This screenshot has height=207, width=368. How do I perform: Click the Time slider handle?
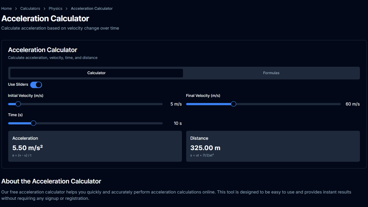coord(33,123)
